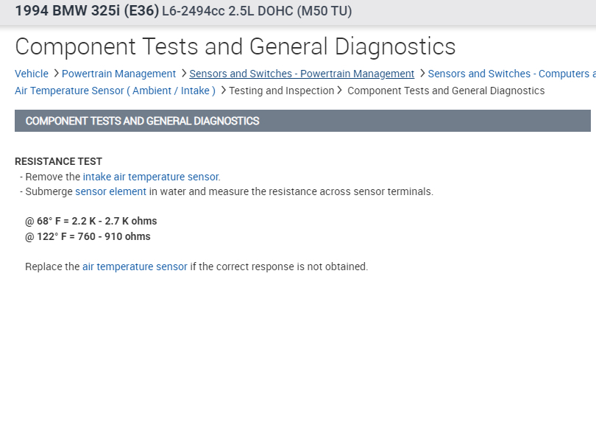596x427 pixels.
Task: Click air temperature sensor link in Replace line
Action: coord(135,267)
